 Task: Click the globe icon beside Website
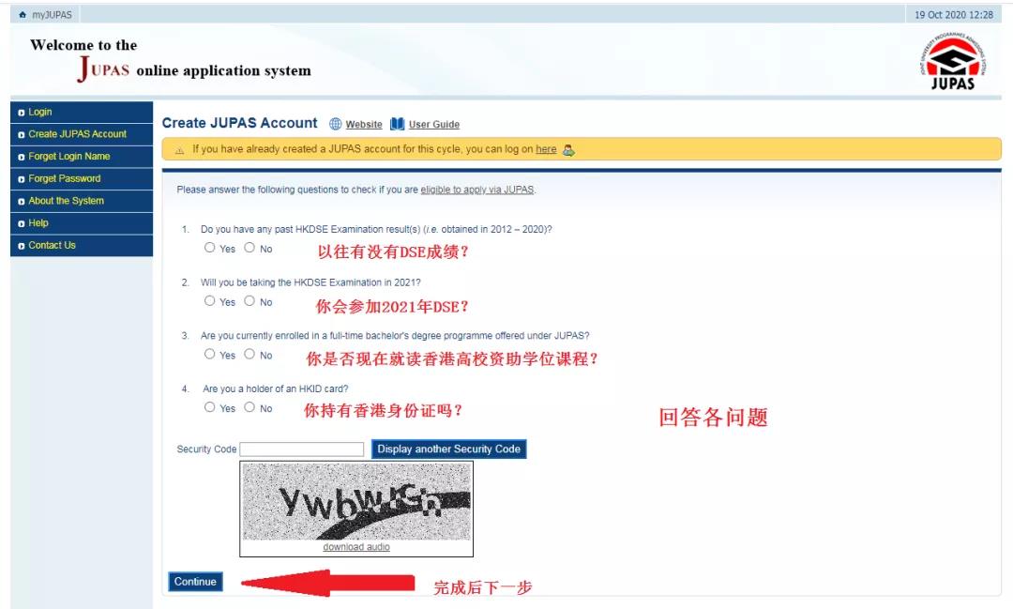coord(335,124)
